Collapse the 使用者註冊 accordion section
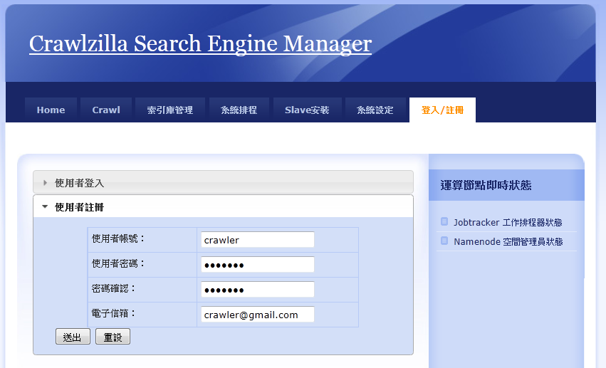 [x=223, y=206]
